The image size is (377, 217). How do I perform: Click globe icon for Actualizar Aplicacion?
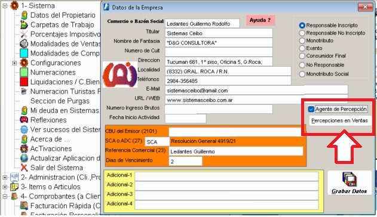click(24, 158)
